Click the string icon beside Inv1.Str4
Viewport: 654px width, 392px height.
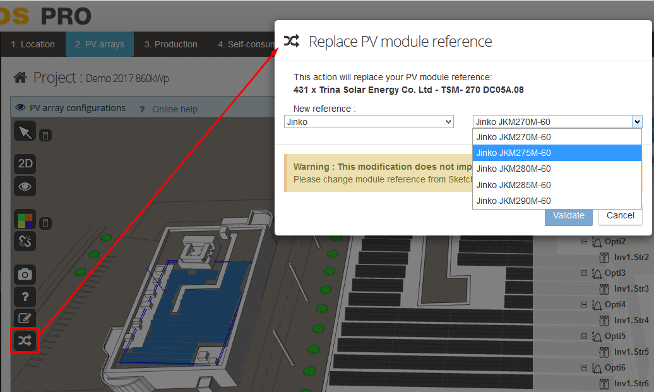(x=604, y=321)
